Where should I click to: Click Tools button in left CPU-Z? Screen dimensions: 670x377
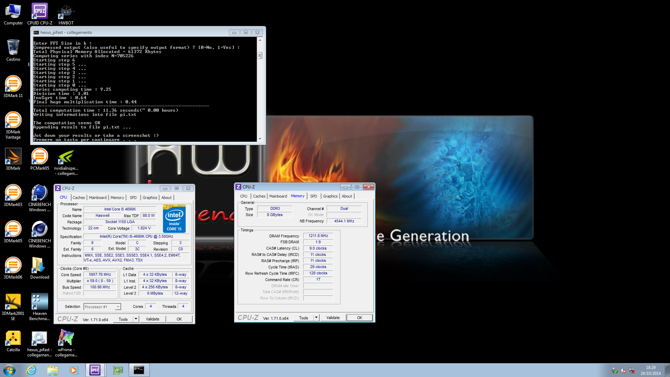pyautogui.click(x=123, y=319)
